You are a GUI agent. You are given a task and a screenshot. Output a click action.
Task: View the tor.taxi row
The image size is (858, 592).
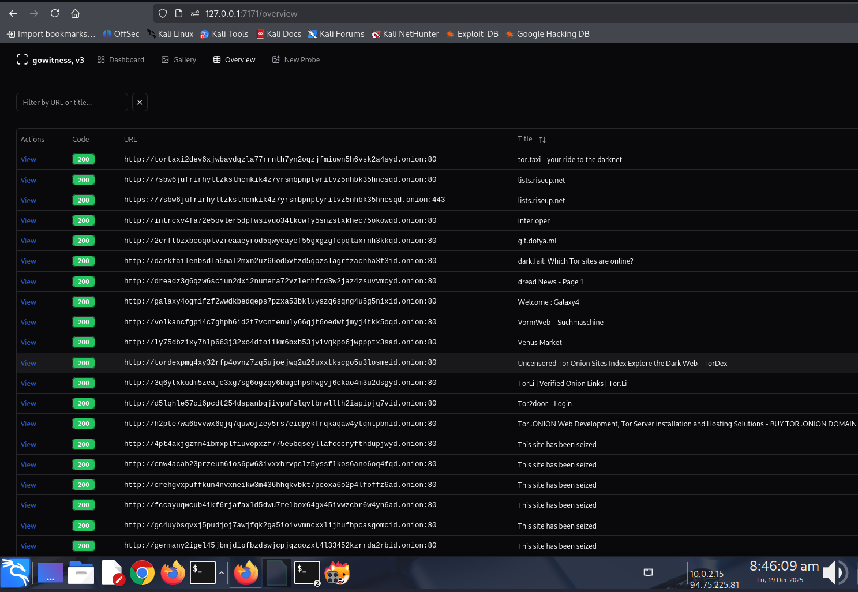pos(28,160)
